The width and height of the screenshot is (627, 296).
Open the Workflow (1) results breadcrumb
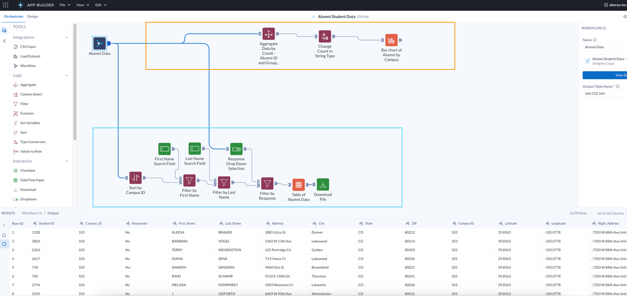(x=31, y=213)
